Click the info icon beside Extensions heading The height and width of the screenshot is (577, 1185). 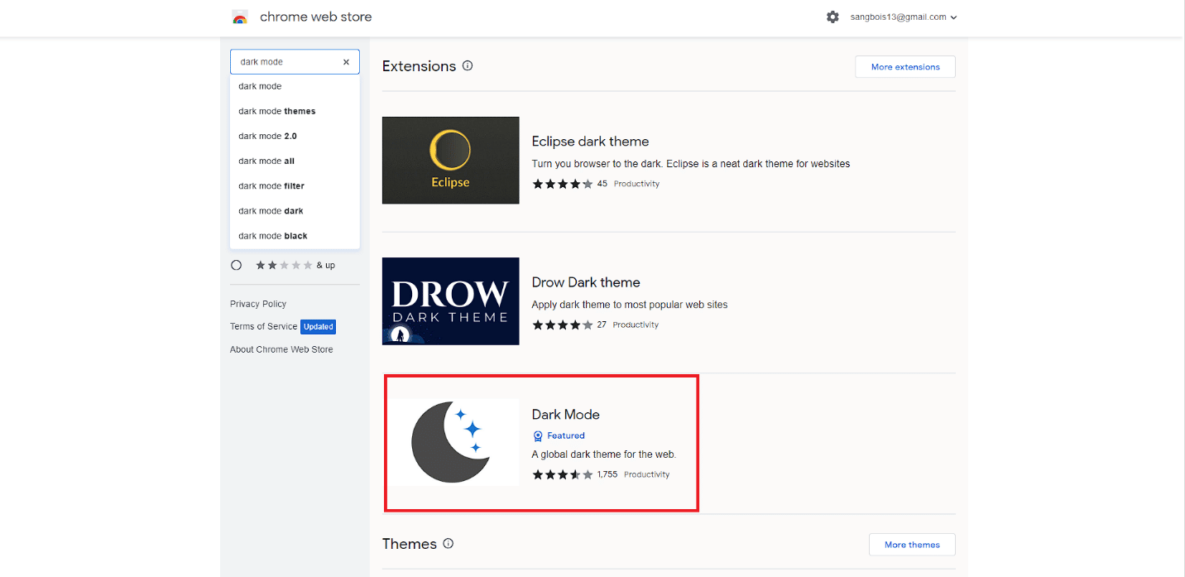click(468, 65)
